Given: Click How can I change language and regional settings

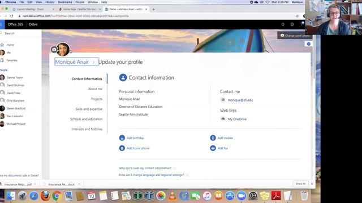Looking at the screenshot, I should pyautogui.click(x=152, y=175).
